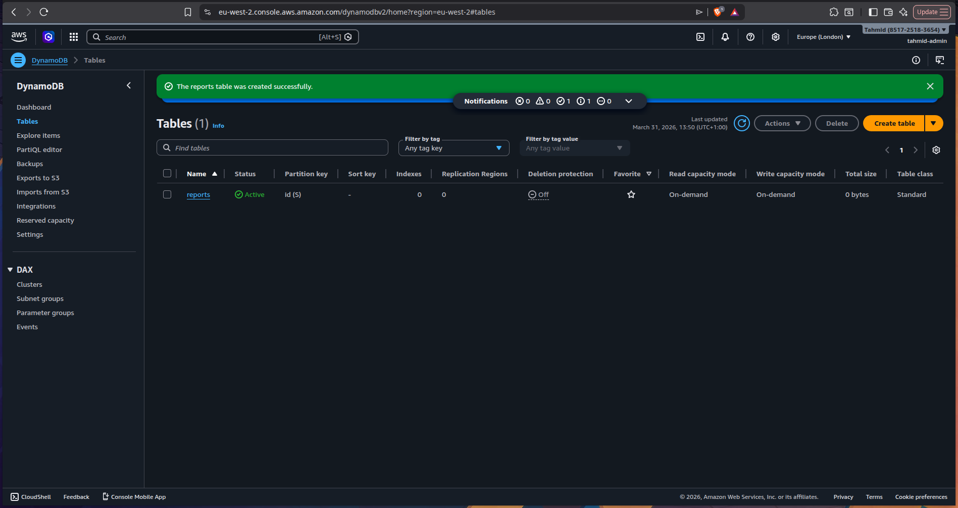Open Backups in the sidebar

[30, 164]
